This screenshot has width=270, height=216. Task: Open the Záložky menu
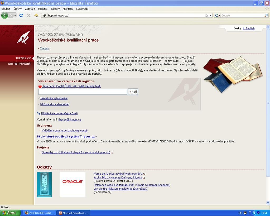tap(55, 9)
